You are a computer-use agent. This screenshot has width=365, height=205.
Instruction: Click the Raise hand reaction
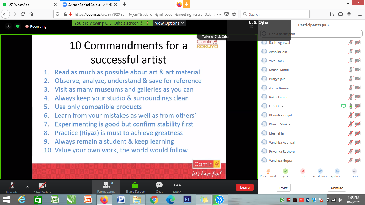268,171
